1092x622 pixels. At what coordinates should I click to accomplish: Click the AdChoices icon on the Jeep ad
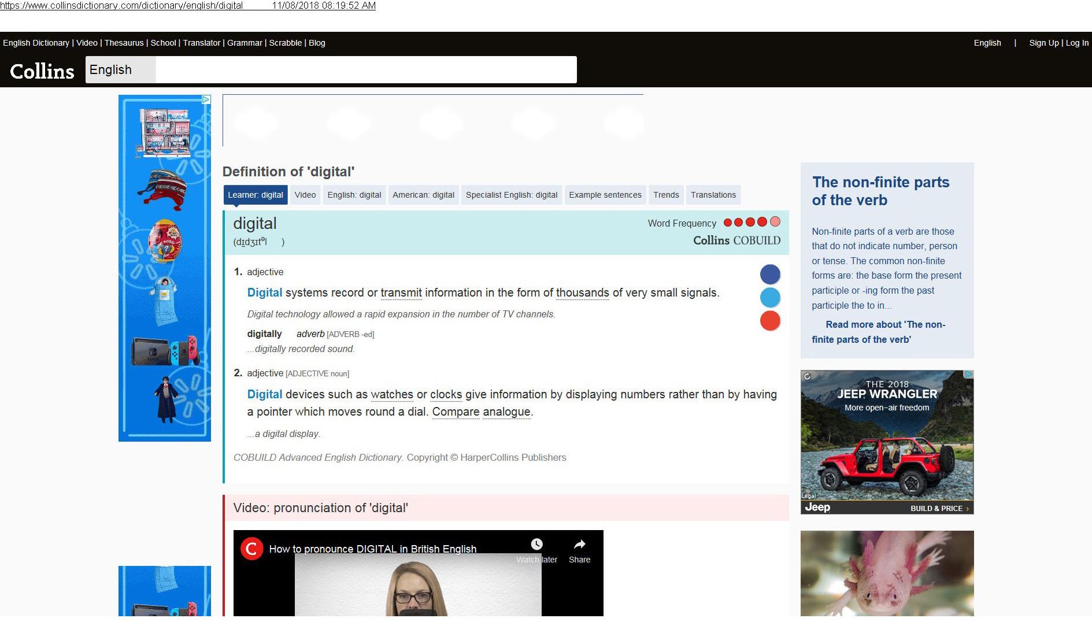968,375
